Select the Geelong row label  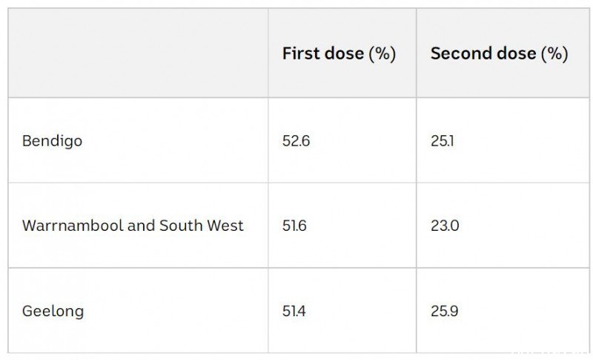click(x=53, y=311)
